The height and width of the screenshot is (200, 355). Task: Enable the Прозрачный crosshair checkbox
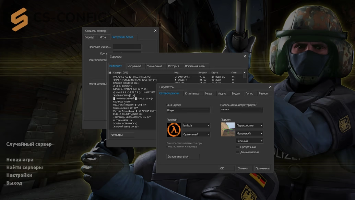coord(237,147)
